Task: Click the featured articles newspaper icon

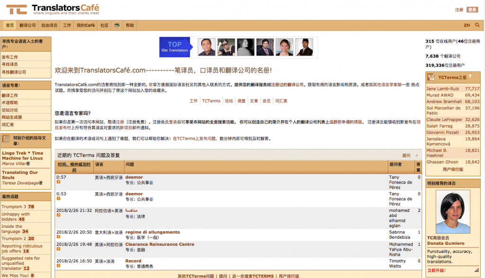Action: [6, 139]
